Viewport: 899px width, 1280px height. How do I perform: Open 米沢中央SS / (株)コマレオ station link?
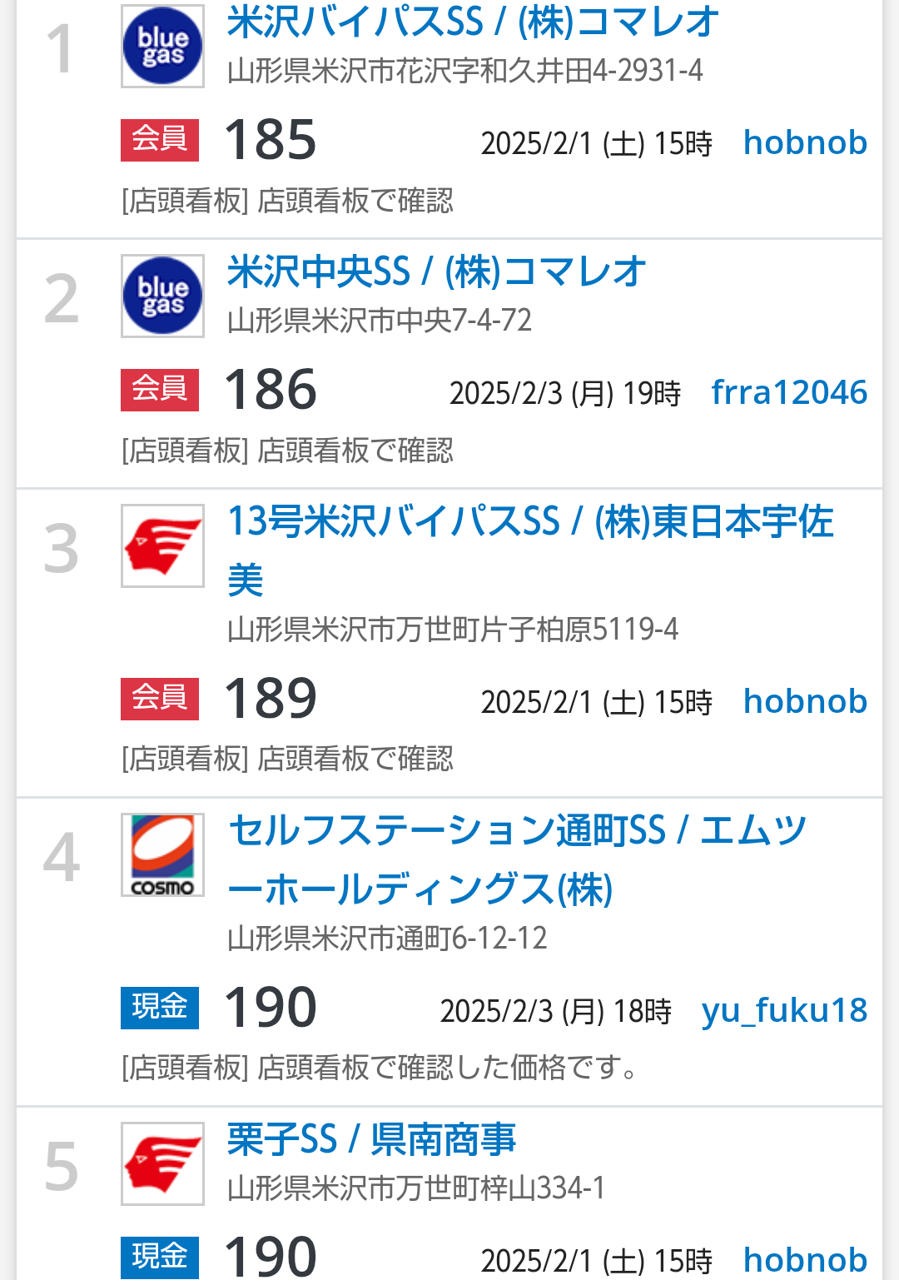tap(436, 272)
